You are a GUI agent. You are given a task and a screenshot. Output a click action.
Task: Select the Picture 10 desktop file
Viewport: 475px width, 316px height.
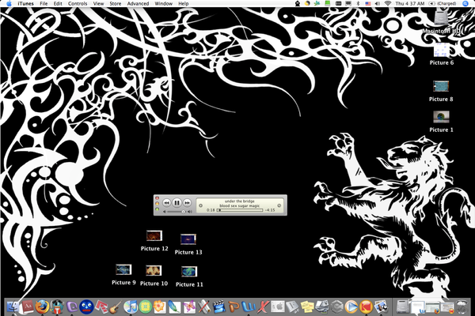coord(154,270)
